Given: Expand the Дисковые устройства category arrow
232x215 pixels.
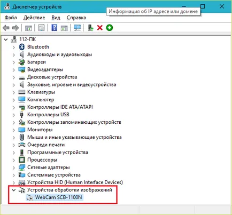Looking at the screenshot, I should coord(14,77).
